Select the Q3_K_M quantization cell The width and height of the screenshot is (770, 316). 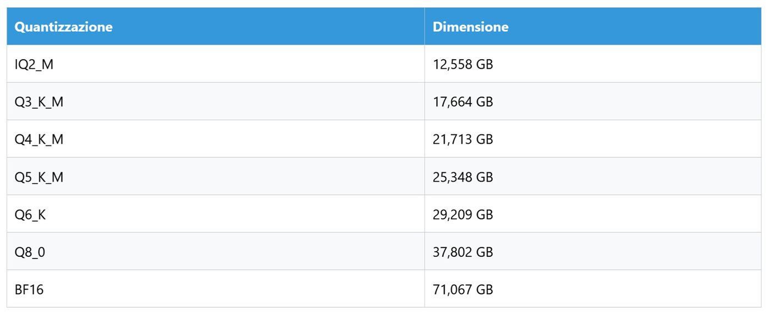pyautogui.click(x=216, y=101)
